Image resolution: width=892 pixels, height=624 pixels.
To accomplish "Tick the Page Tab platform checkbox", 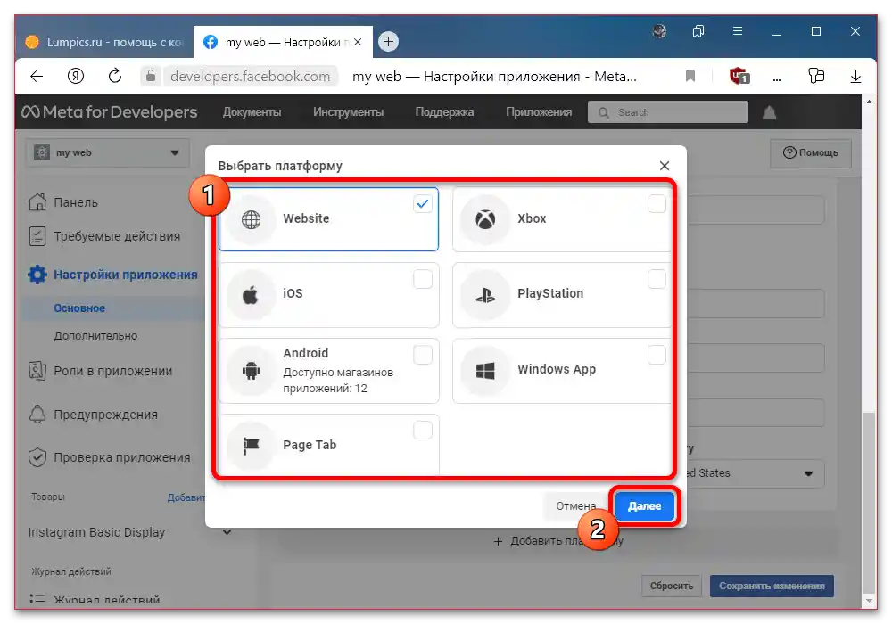I will [x=423, y=431].
